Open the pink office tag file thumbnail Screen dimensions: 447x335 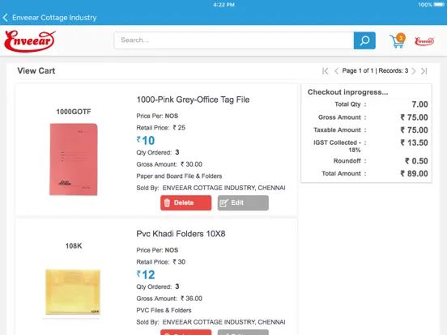[x=74, y=159]
